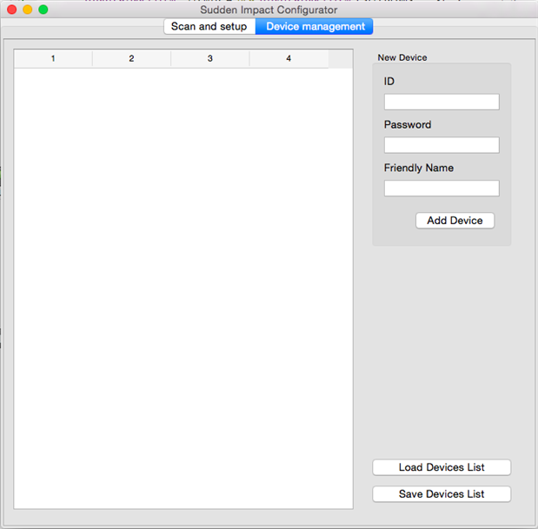Click the Add Device button
Image resolution: width=538 pixels, height=529 pixels.
point(455,221)
